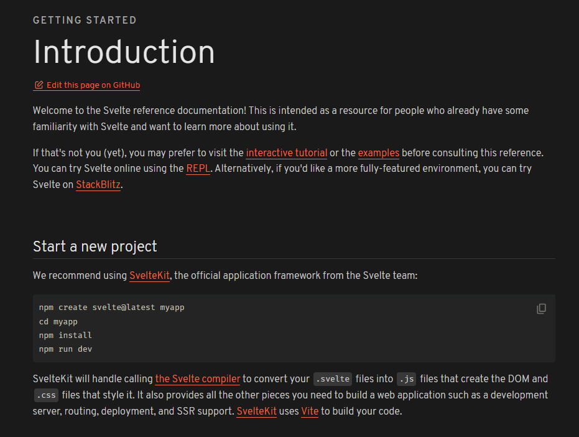Click the inline .svelte code tag

click(333, 379)
